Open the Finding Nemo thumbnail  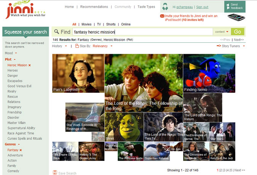click(x=209, y=73)
